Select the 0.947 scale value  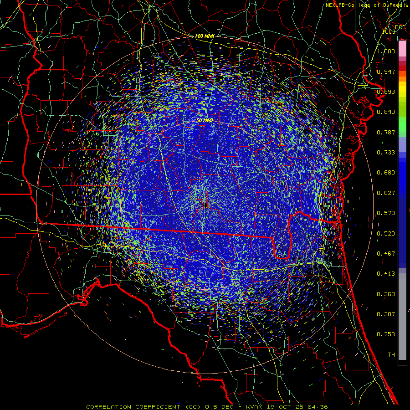[x=386, y=72]
